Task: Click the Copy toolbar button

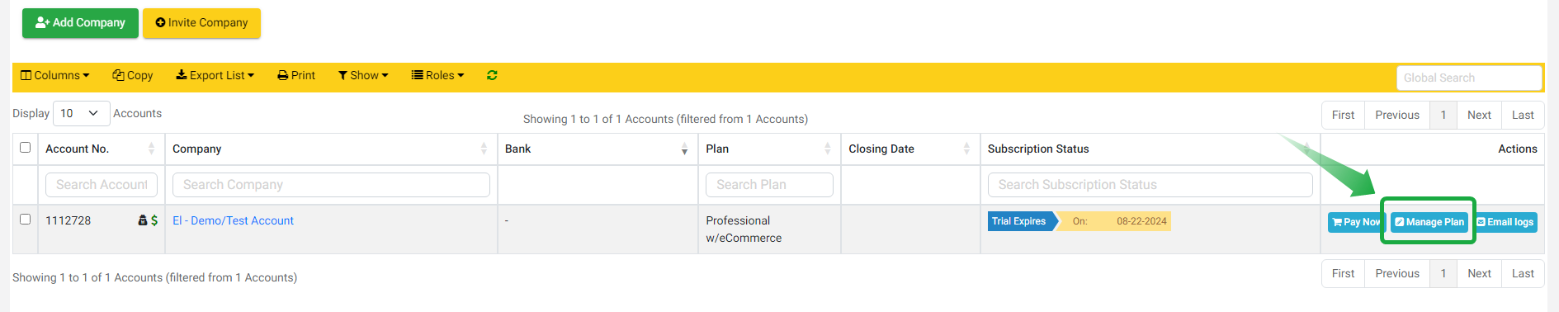Action: pyautogui.click(x=133, y=75)
